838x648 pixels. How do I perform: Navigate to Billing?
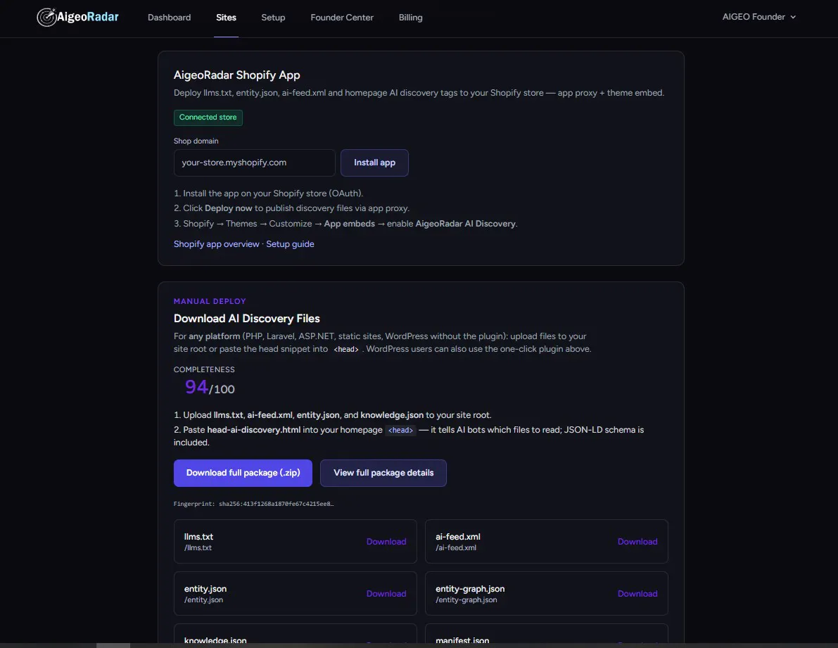coord(410,18)
